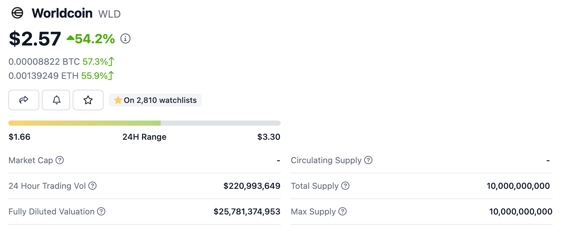
Task: Click the BTC price 0.00008822 text
Action: [44, 62]
